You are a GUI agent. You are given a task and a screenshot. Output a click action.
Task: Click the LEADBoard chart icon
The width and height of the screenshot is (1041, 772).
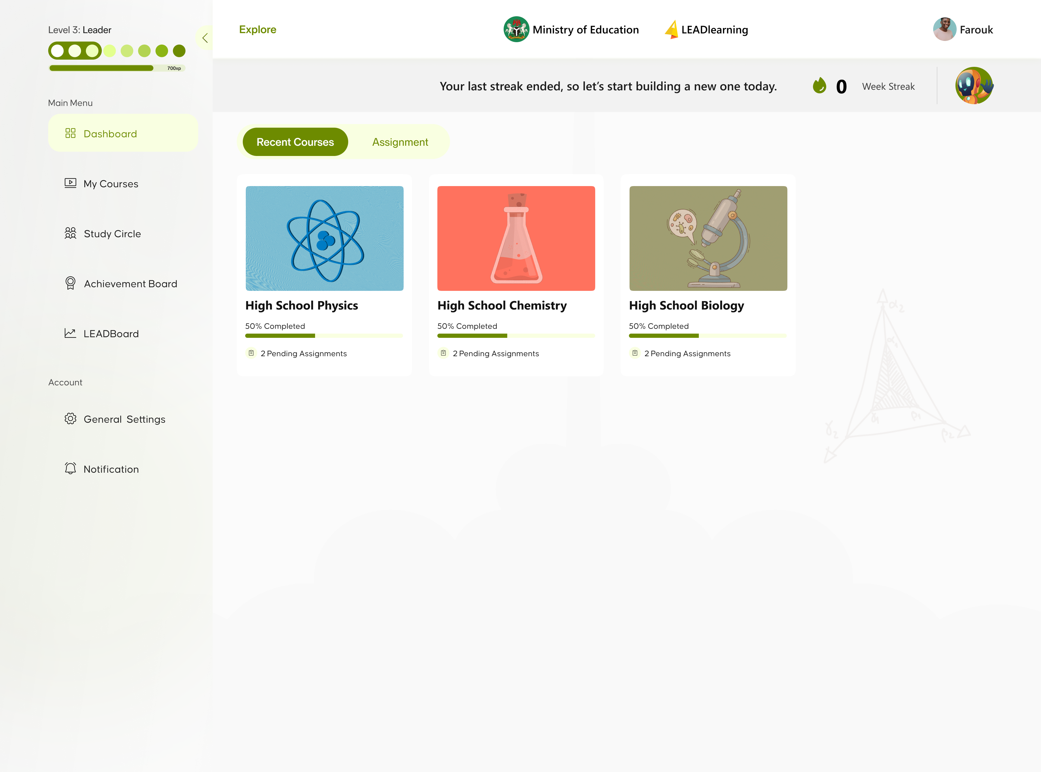tap(70, 333)
